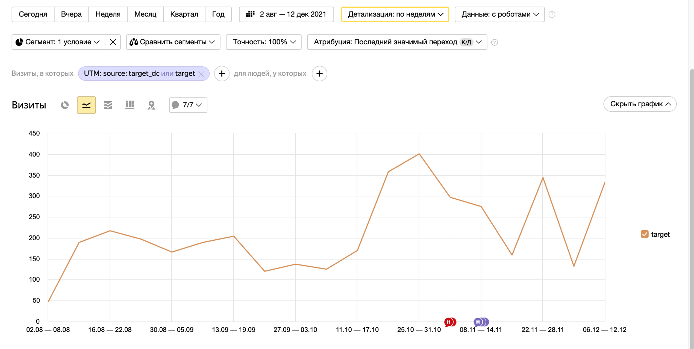Viewport: 694px width, 349px height.
Task: Select the pie chart view icon
Action: coord(65,105)
